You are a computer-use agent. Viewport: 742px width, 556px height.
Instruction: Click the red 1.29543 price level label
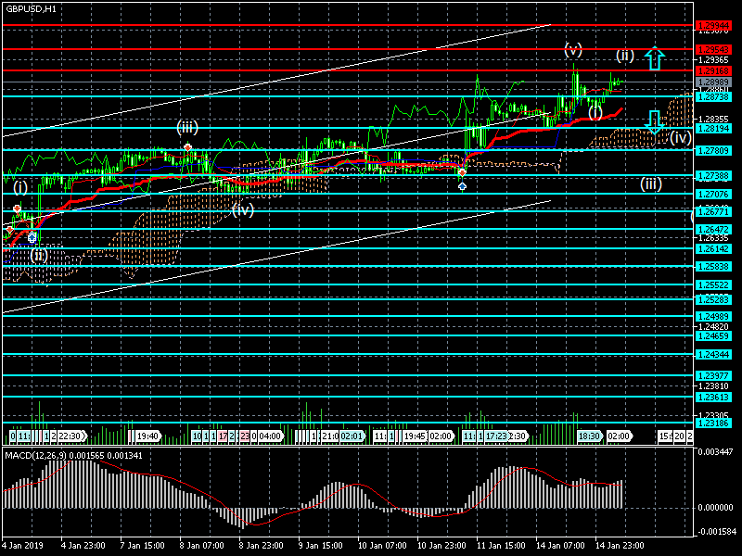[713, 49]
